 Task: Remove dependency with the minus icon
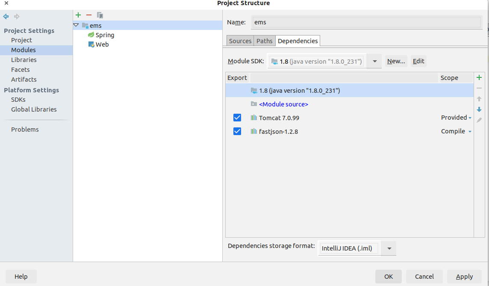pos(479,88)
